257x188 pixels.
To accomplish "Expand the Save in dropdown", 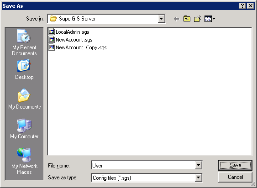I will pyautogui.click(x=161, y=19).
